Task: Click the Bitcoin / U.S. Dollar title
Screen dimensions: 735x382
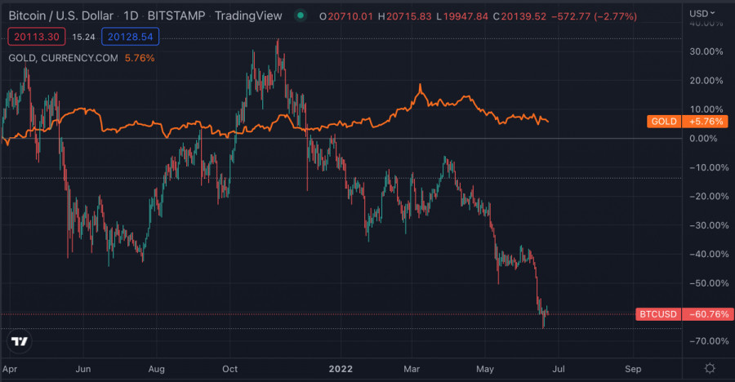Action: coord(61,16)
